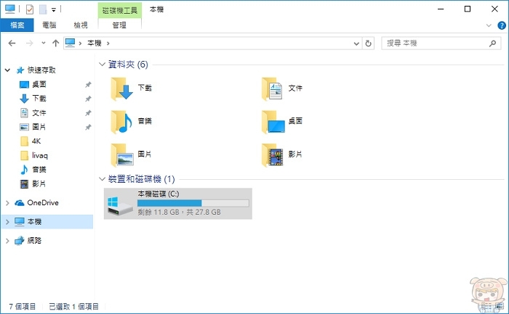
Task: Open the 下載 folder in main pane
Action: 131,88
